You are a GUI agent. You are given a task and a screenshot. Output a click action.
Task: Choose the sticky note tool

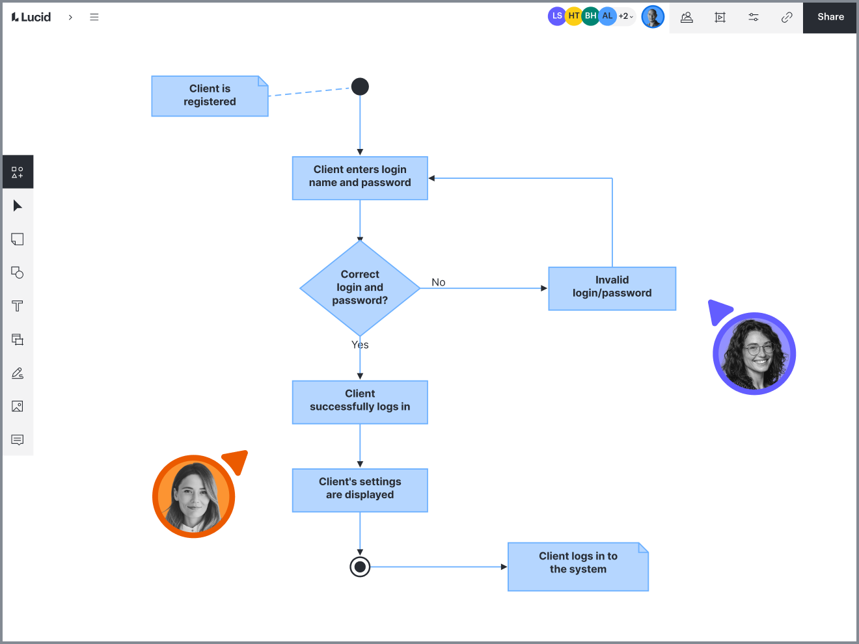pyautogui.click(x=18, y=239)
